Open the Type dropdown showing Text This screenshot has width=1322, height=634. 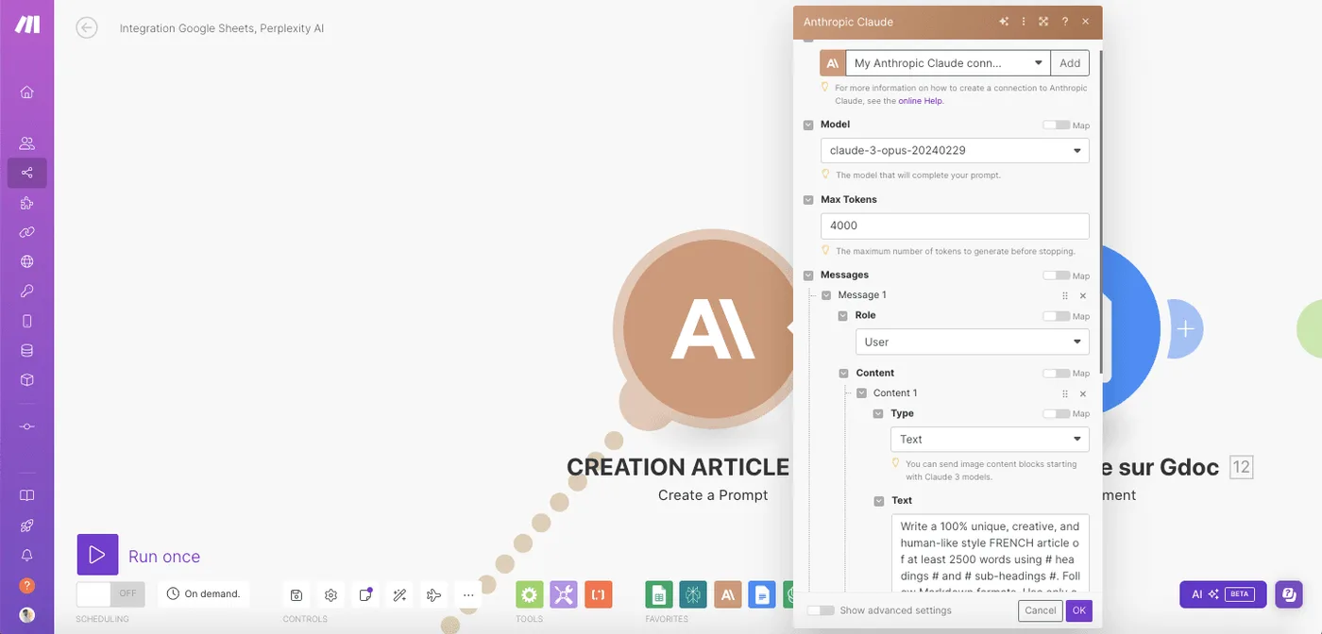990,439
